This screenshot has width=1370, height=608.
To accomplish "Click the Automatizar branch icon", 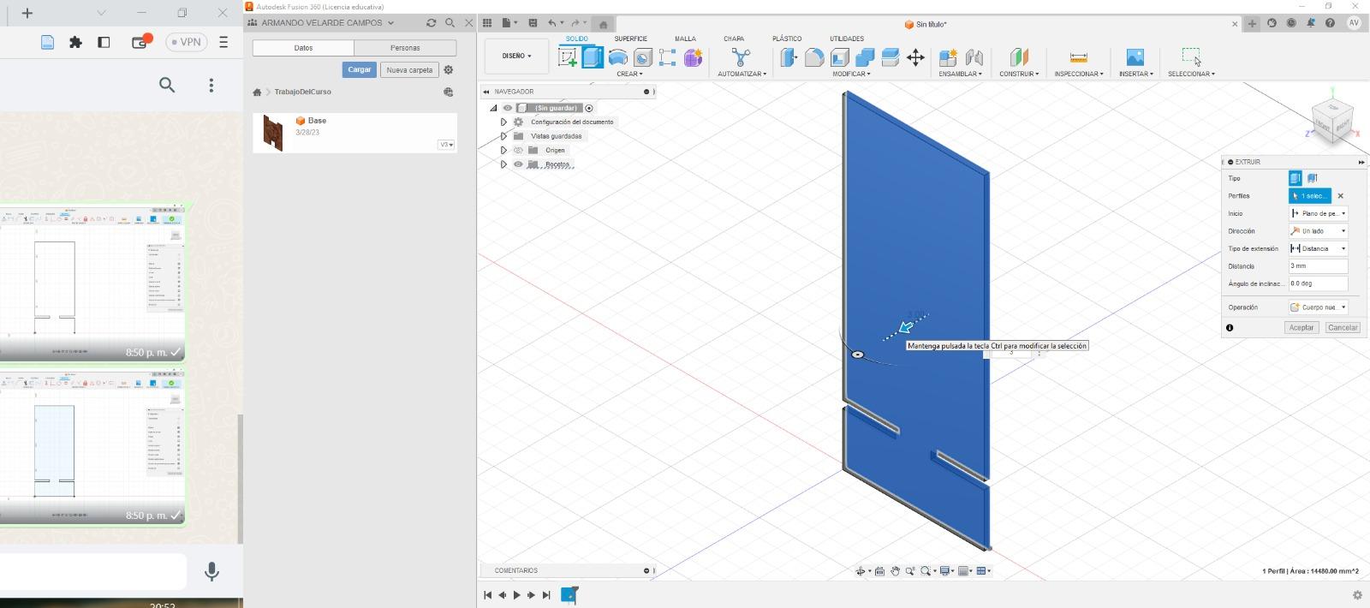I will tap(741, 57).
